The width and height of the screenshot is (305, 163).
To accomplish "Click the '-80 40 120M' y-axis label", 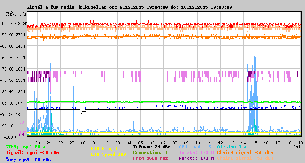I will coord(13,92).
